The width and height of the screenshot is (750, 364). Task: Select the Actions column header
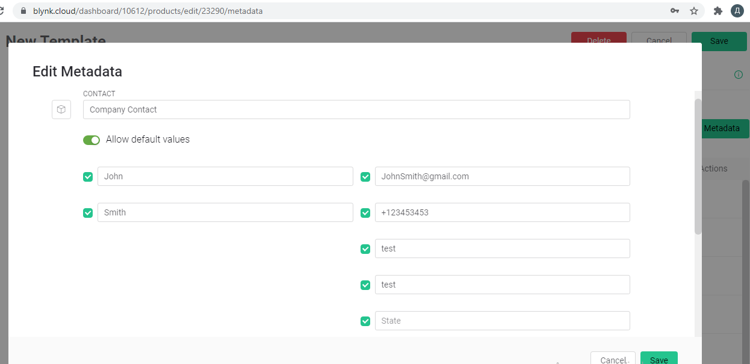714,168
